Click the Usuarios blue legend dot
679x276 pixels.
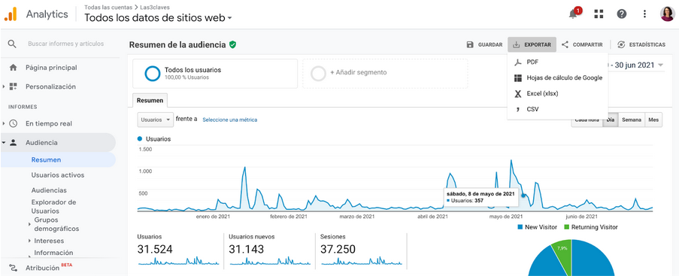click(x=139, y=139)
